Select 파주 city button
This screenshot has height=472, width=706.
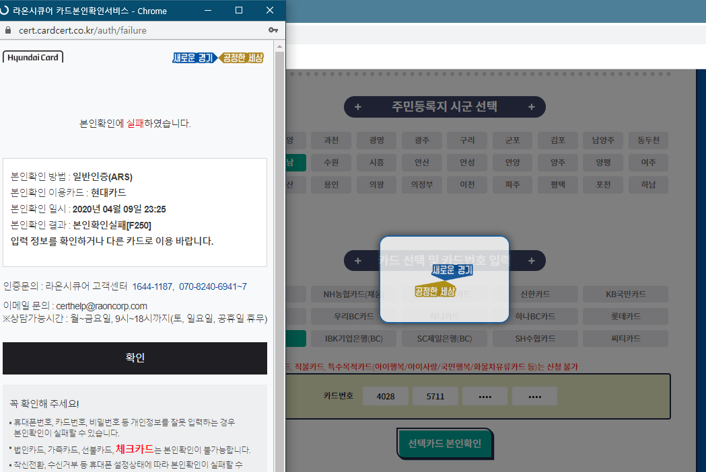[512, 185]
